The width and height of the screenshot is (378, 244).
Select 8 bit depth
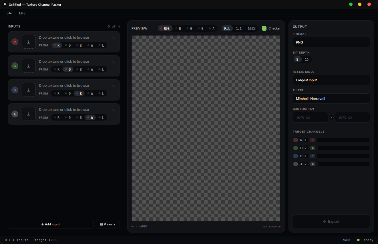(297, 59)
